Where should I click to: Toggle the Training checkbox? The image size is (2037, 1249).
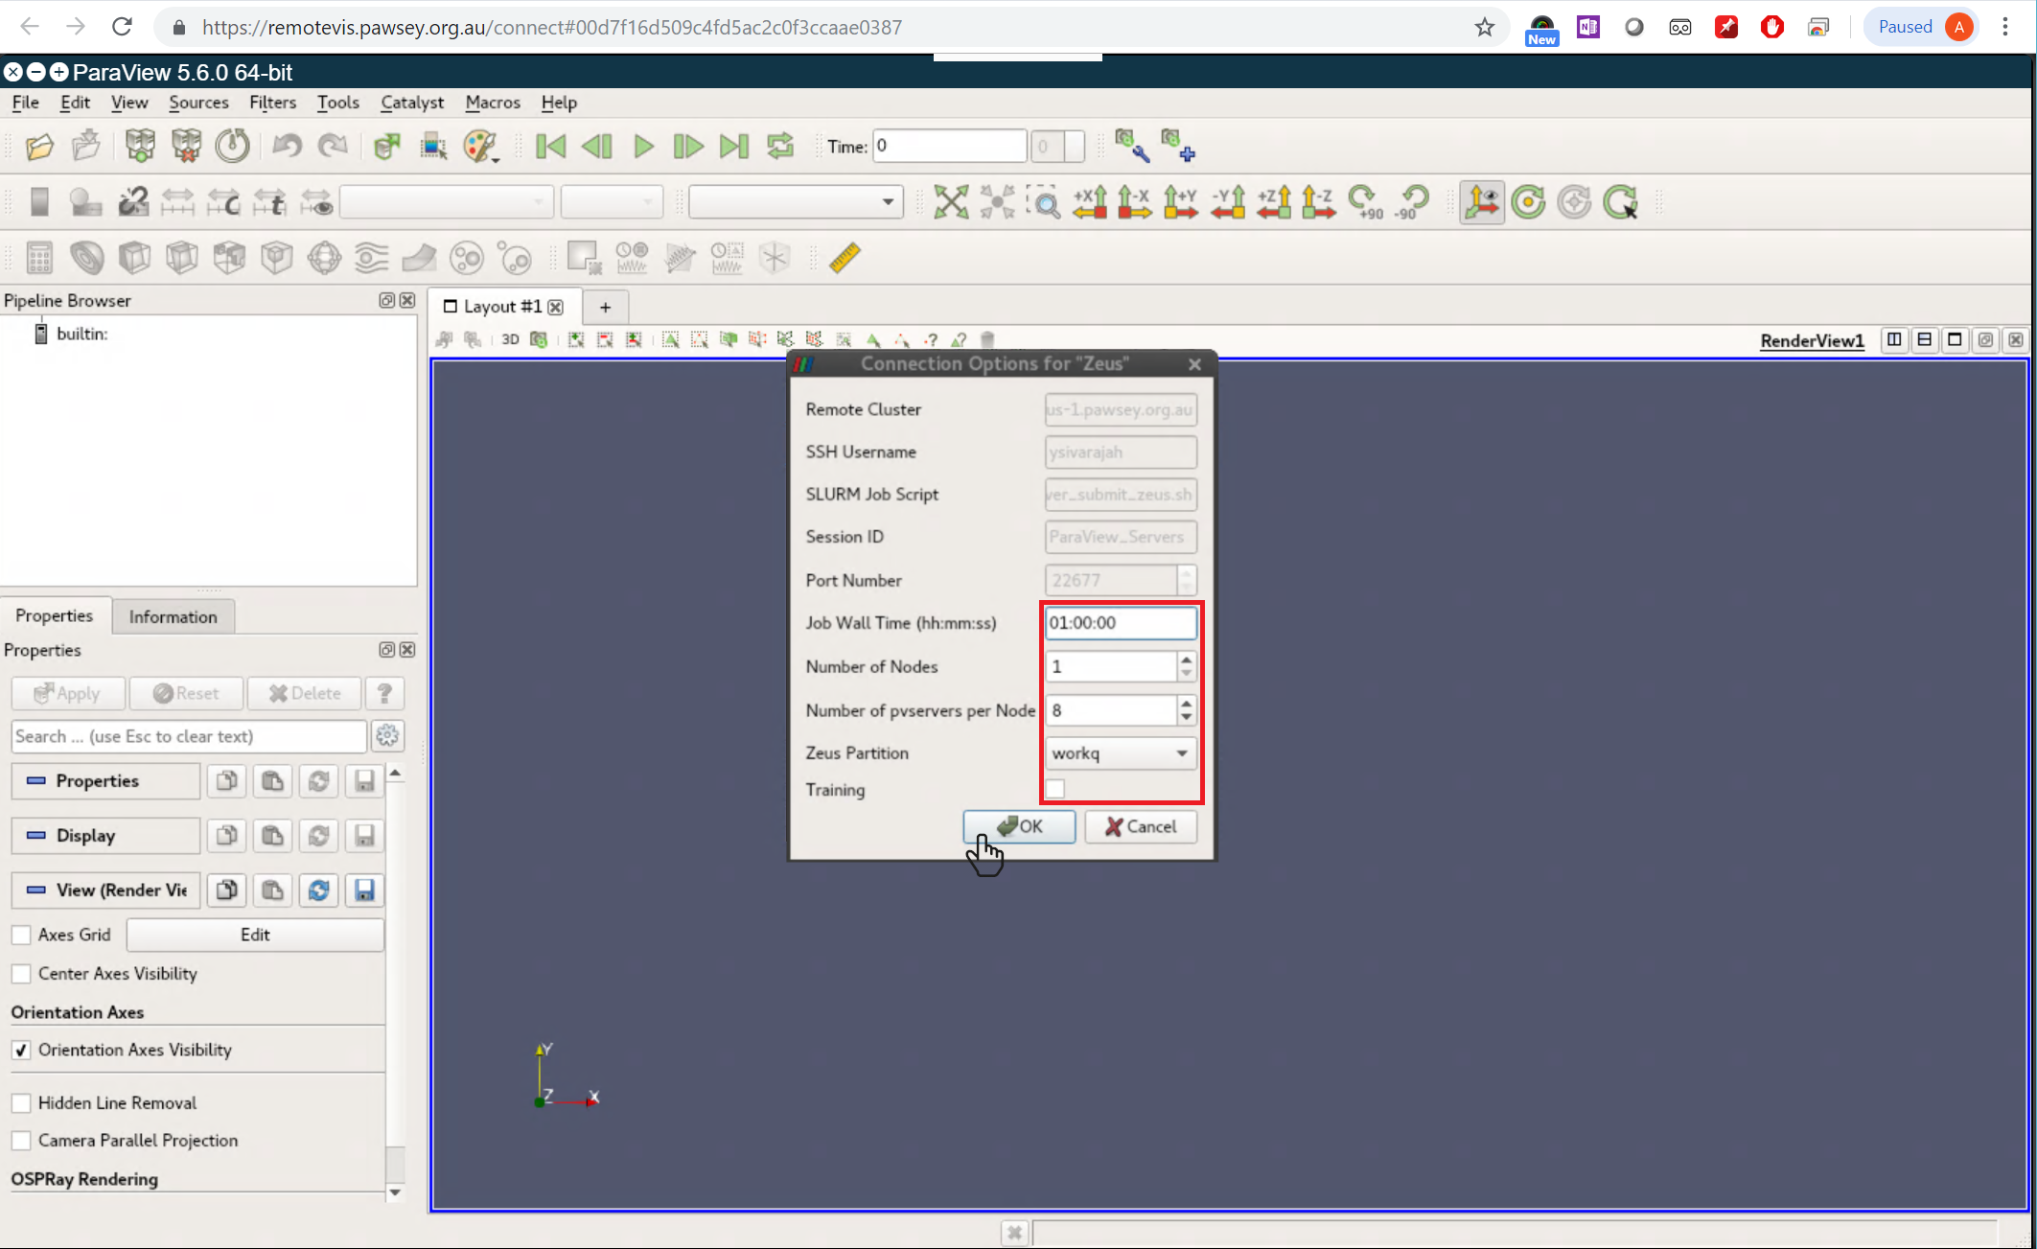1055,789
